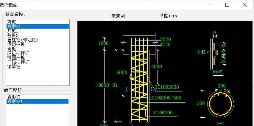Click the 1-1 circular cross-section drawing
This screenshot has width=254, height=126.
pos(221,103)
